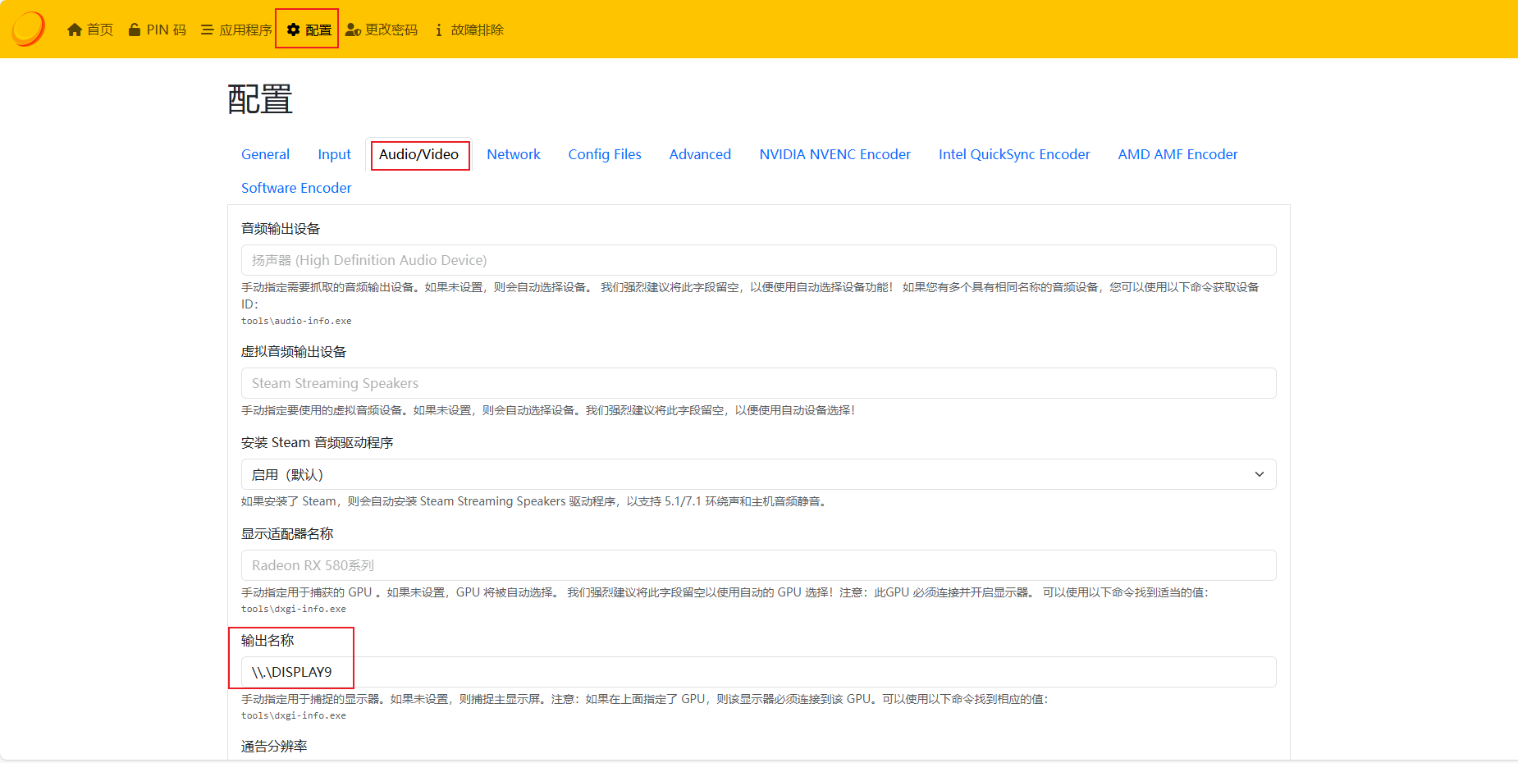Click the 音频输出设备 input field
Viewport: 1518px width, 763px height.
pyautogui.click(x=758, y=260)
